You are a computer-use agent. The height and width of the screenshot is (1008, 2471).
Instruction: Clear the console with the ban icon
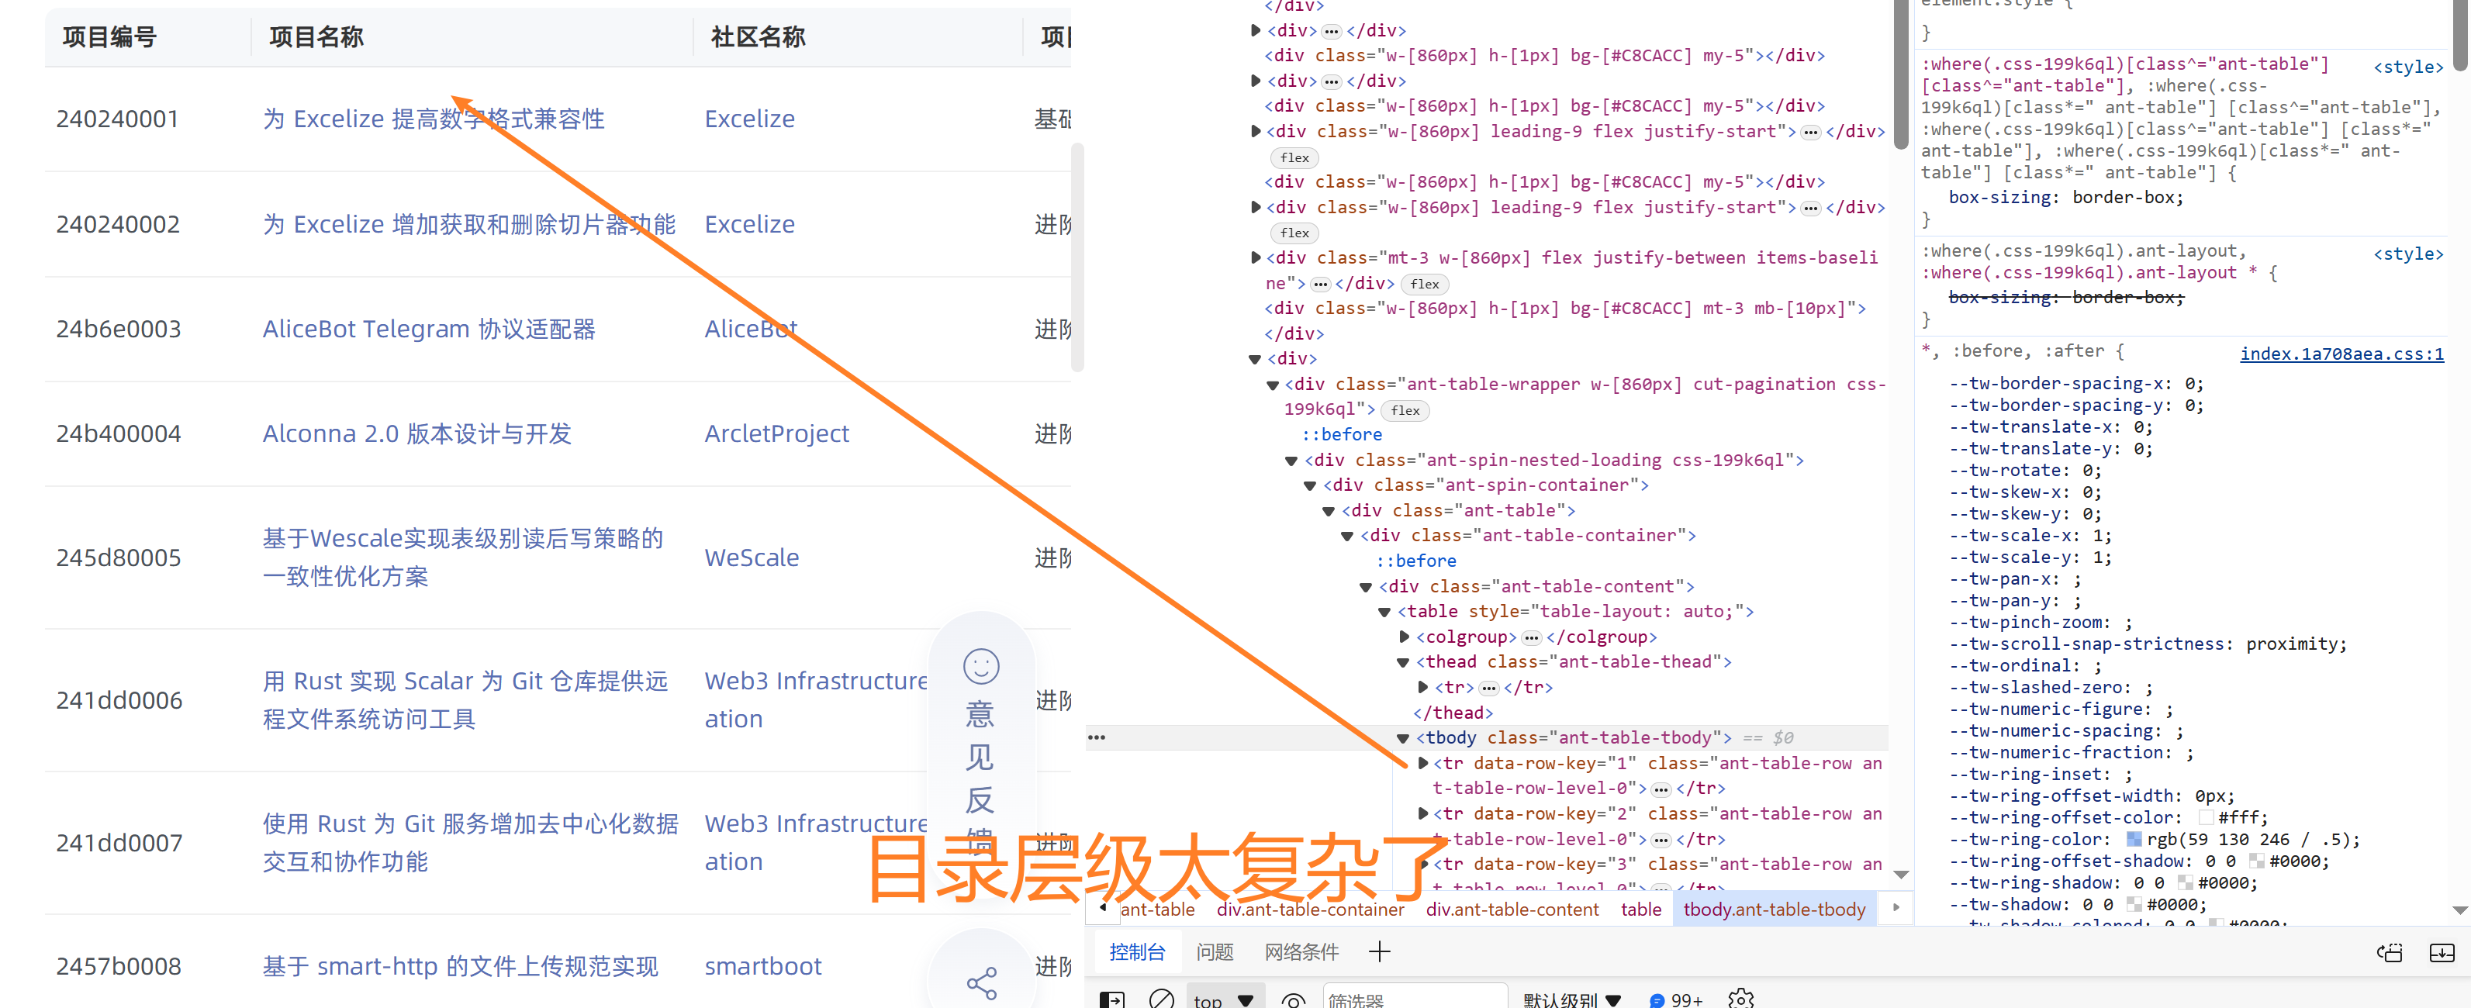point(1161,999)
